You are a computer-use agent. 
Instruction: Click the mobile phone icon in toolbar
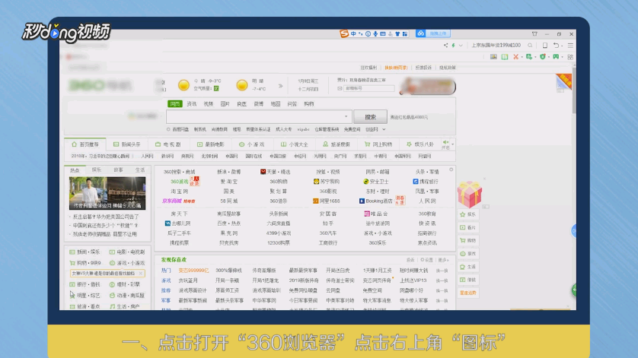click(545, 46)
